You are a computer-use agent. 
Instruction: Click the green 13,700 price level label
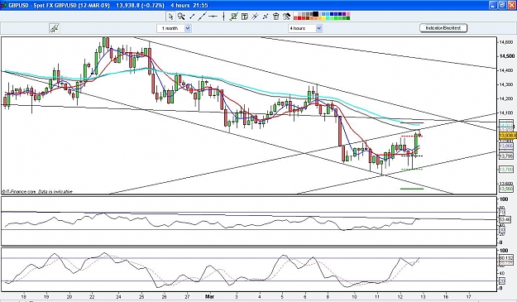pyautogui.click(x=506, y=169)
